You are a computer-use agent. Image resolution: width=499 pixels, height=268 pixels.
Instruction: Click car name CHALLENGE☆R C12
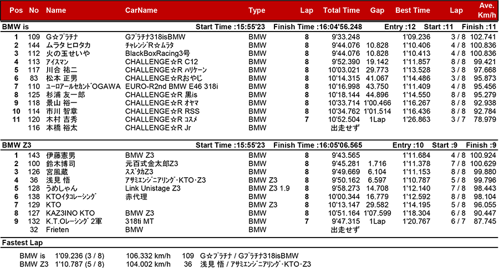[x=161, y=61]
